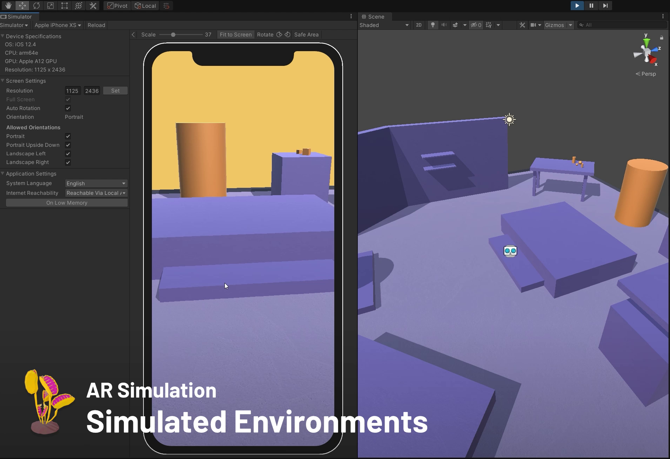Collapse the Application Settings section

(3, 173)
